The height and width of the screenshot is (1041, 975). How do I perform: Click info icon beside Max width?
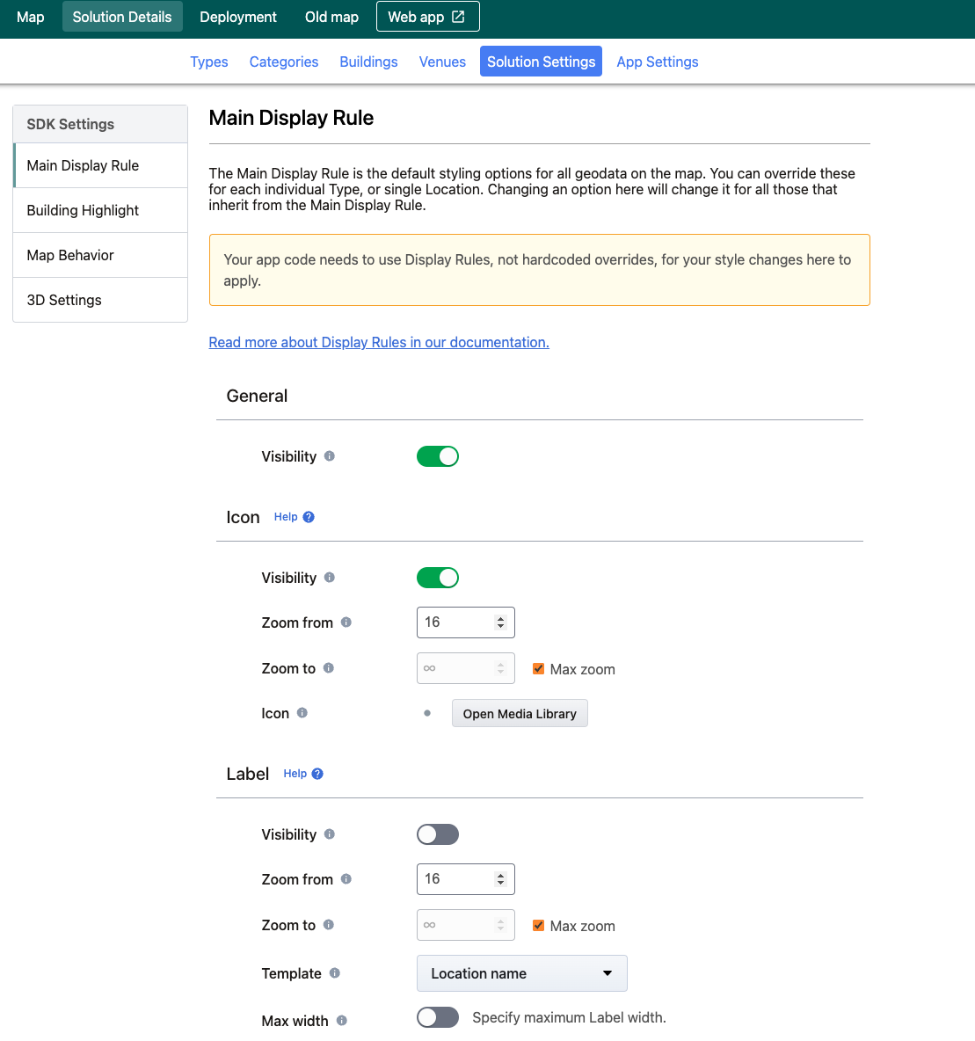pos(342,1021)
